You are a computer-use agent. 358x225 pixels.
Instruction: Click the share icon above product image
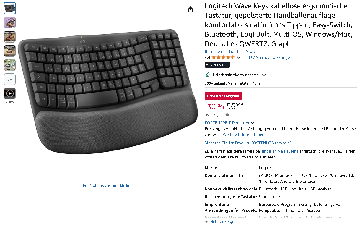point(191,9)
